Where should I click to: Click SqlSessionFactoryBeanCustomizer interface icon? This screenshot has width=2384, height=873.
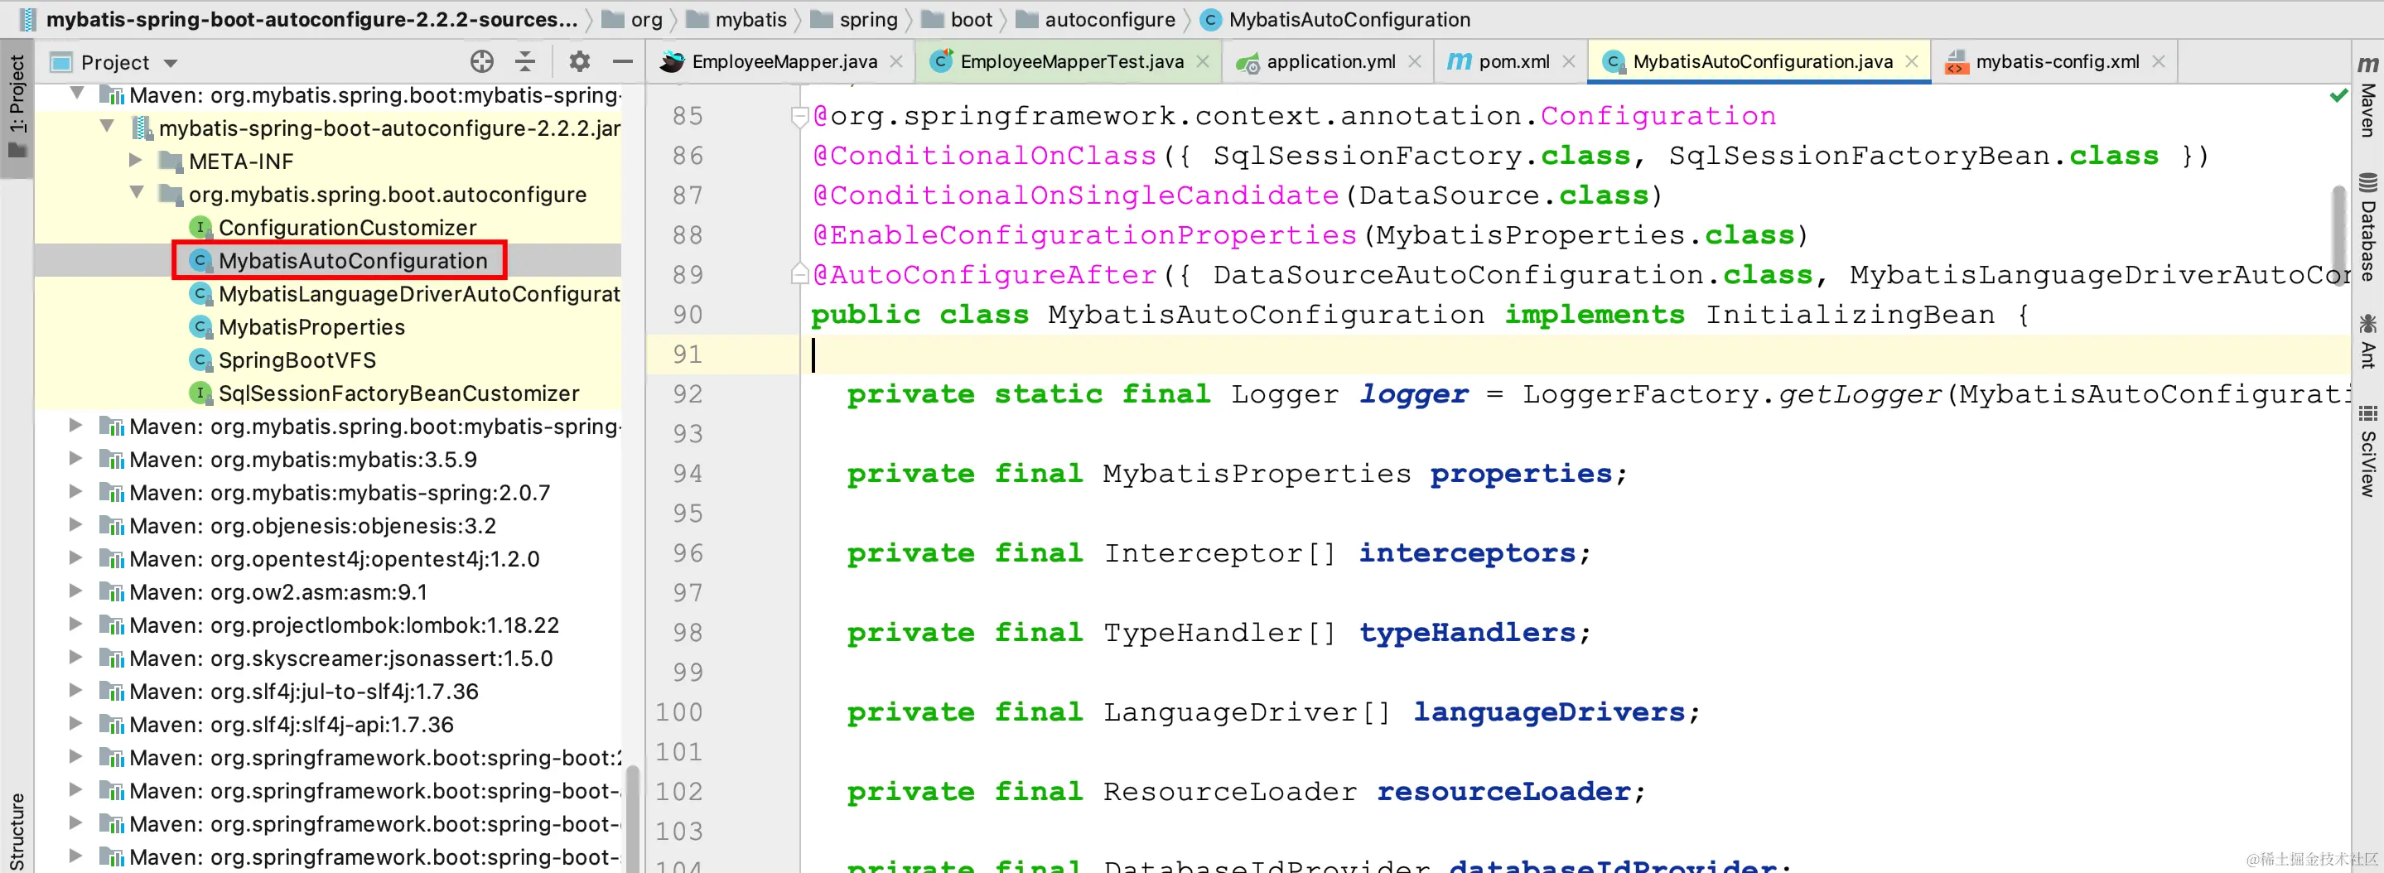[x=200, y=393]
